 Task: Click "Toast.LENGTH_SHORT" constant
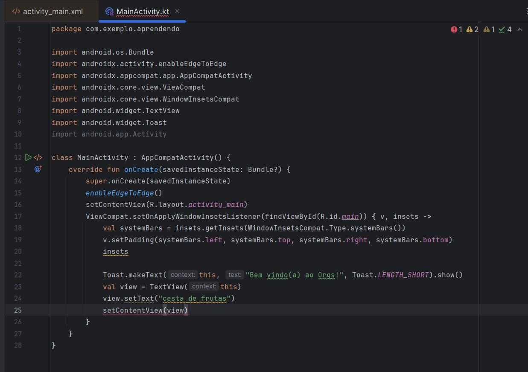point(391,275)
